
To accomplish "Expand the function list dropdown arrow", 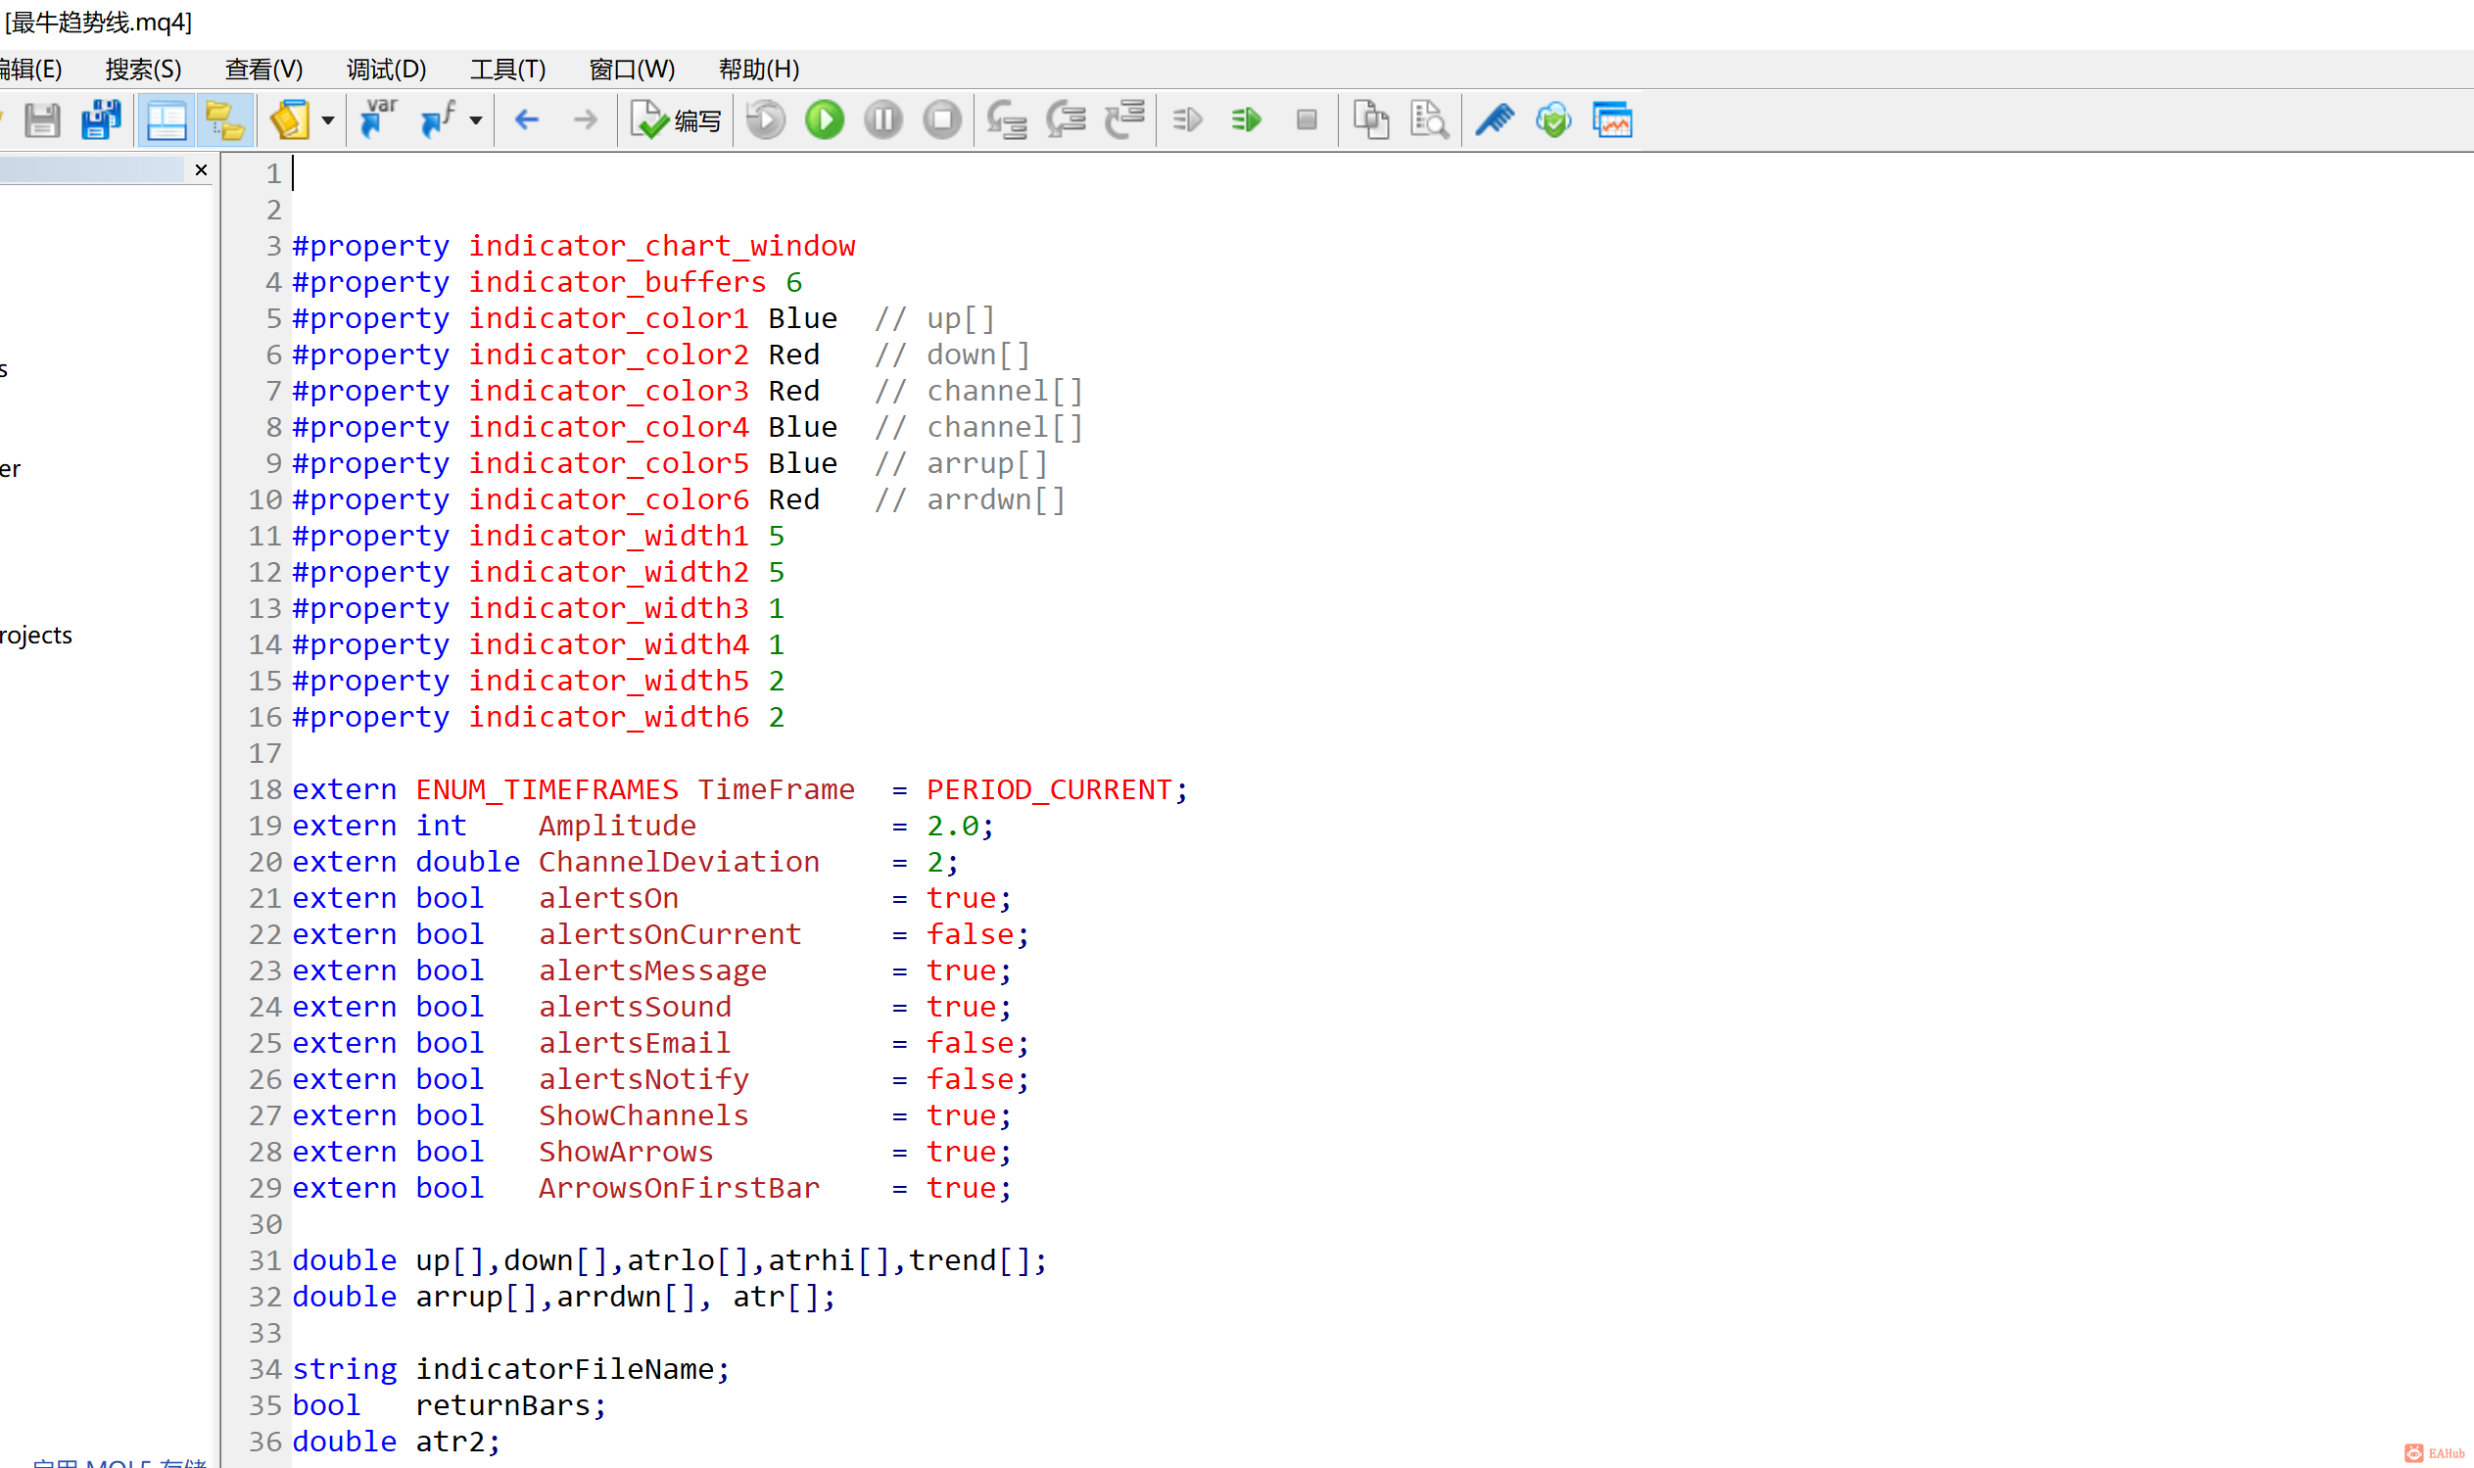I will click(476, 120).
